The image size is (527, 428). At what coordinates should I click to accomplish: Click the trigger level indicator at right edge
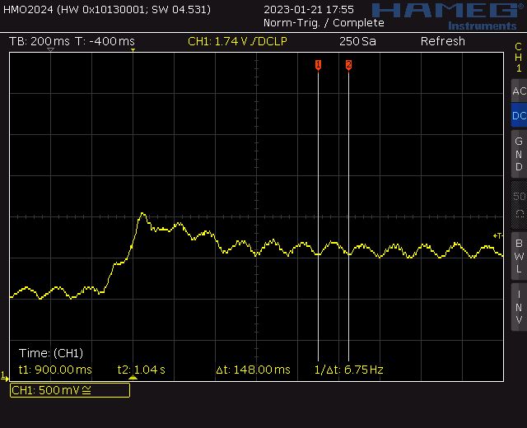tap(497, 236)
